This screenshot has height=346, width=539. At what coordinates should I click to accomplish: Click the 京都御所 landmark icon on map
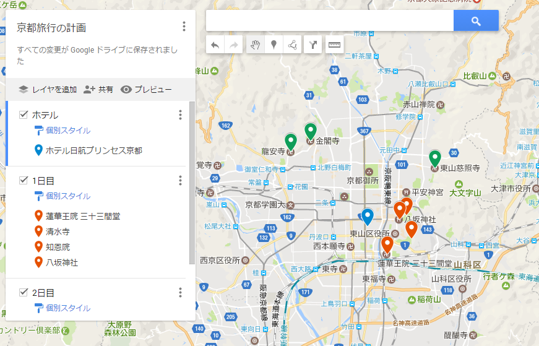pyautogui.click(x=369, y=171)
